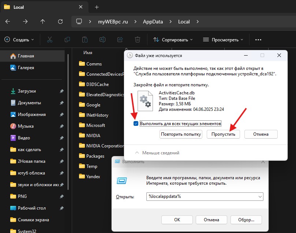
Task: Unpin Загрузки via its pin icon
Action: click(61, 91)
